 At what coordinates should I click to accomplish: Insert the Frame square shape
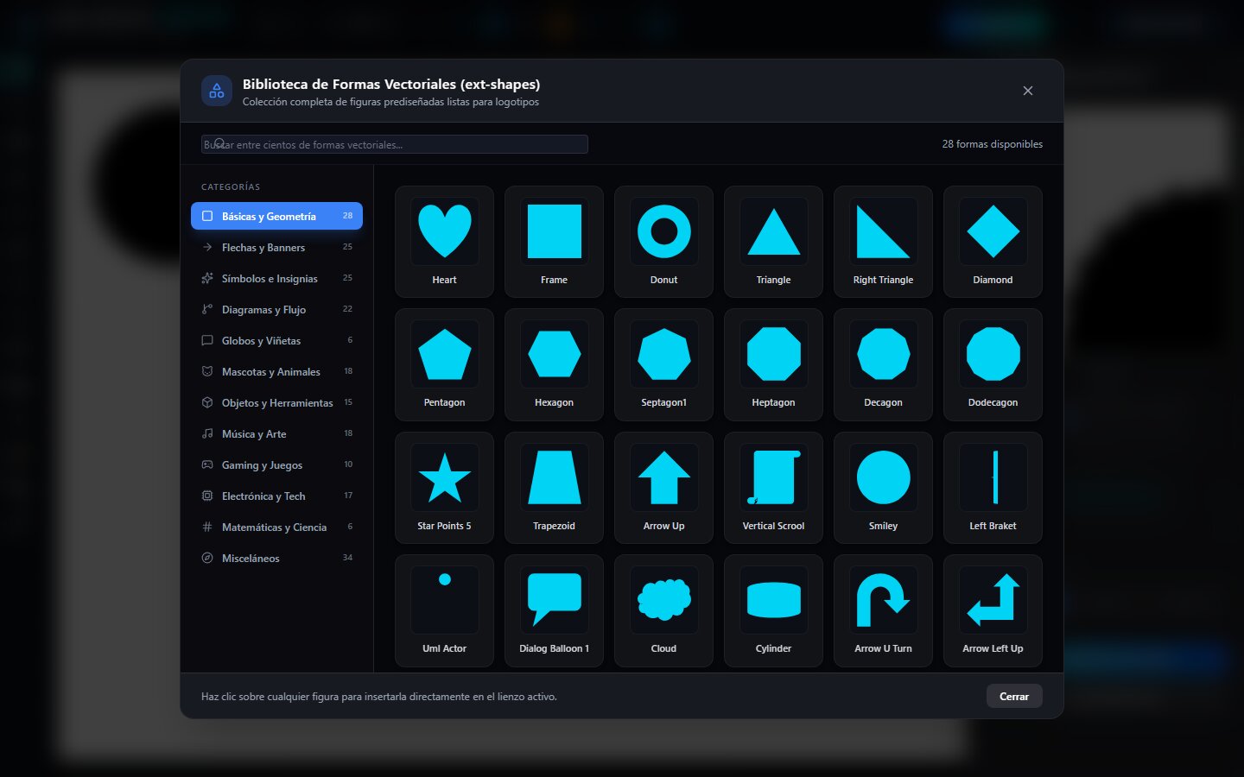(554, 242)
